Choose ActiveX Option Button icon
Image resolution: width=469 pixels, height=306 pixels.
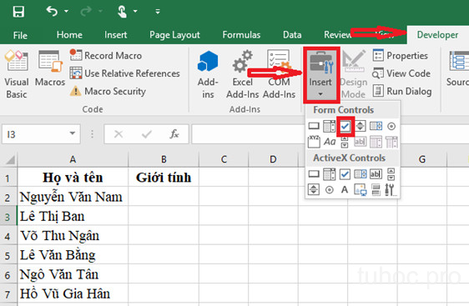[x=330, y=189]
